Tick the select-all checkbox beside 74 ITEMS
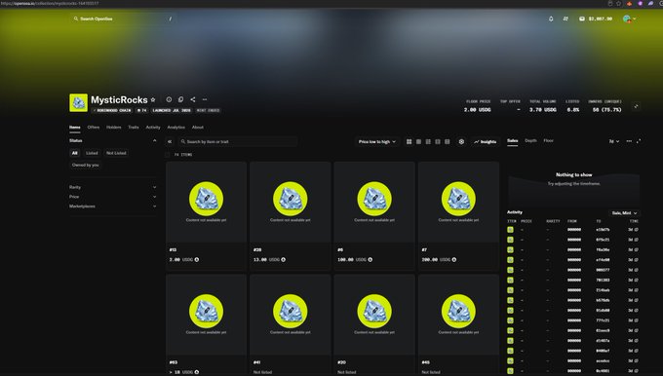This screenshot has height=376, width=663. point(168,155)
